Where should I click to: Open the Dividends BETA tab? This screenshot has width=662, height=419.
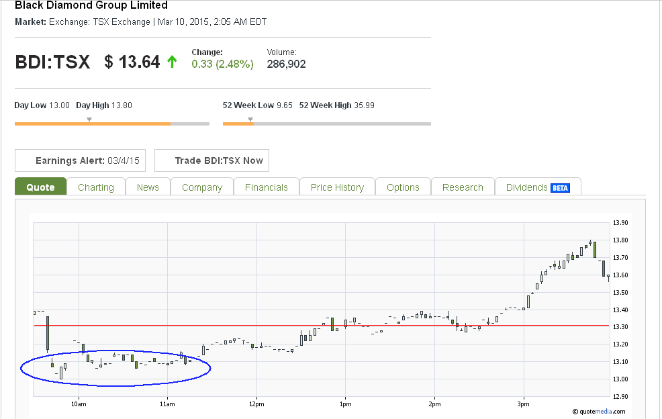coord(538,187)
